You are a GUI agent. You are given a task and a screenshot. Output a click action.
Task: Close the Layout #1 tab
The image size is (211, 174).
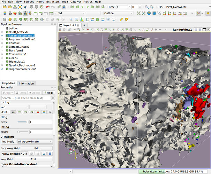pos(78,25)
